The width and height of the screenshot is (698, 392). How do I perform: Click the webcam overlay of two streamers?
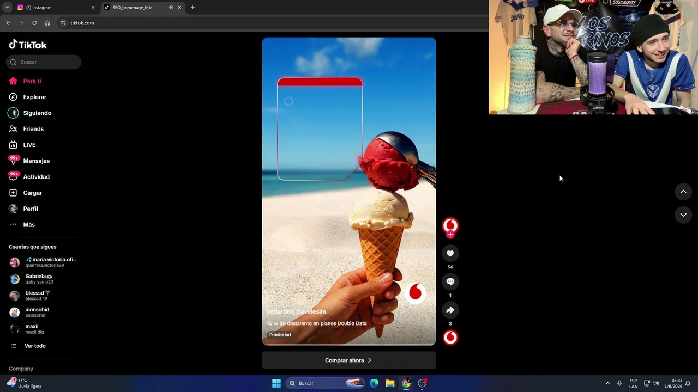click(x=593, y=57)
